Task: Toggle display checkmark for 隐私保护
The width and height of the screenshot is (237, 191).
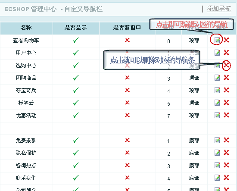Action: point(76,153)
